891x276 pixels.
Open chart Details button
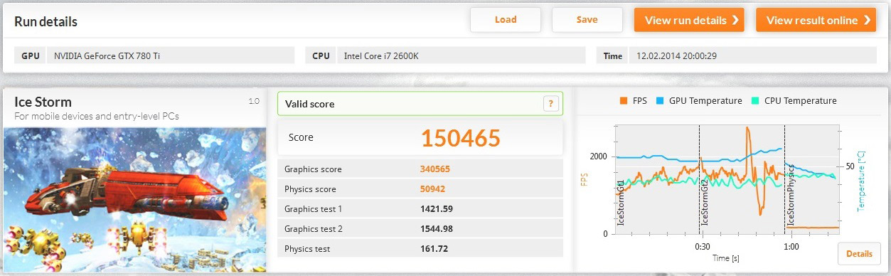coord(859,254)
